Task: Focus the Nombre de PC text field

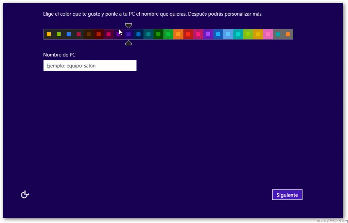Action: pos(90,66)
